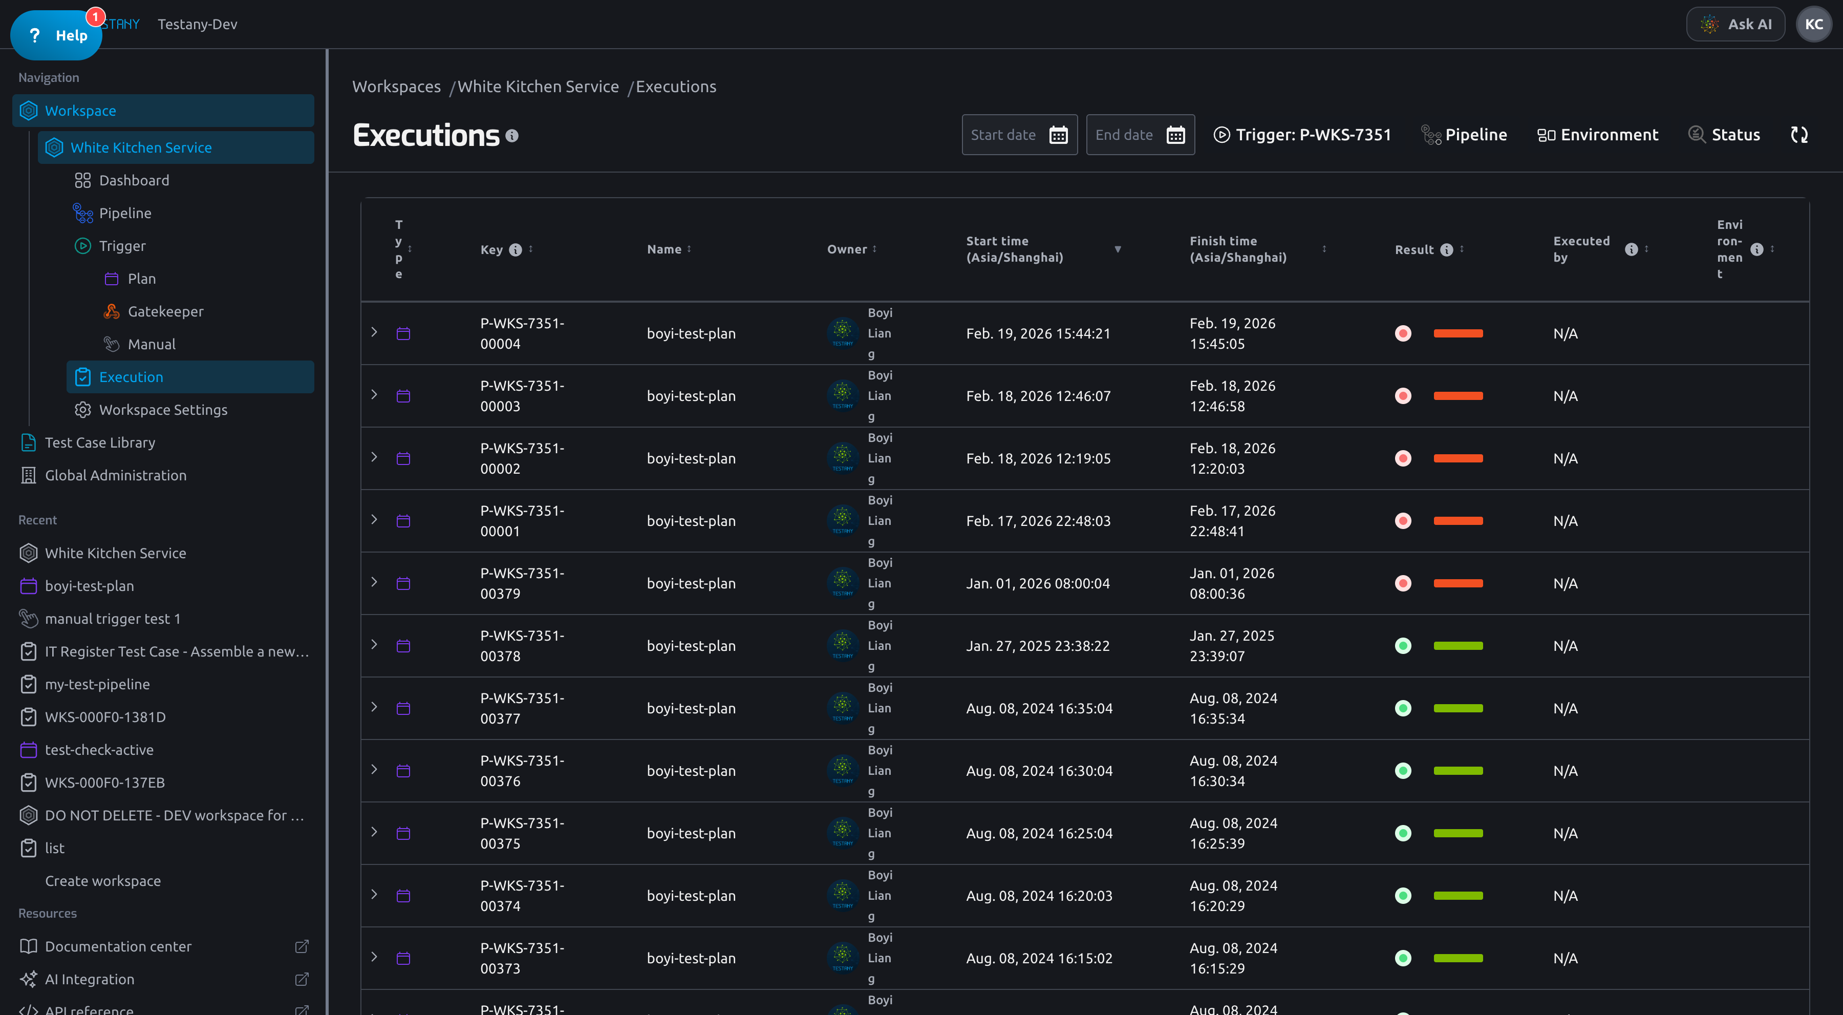Sort by Owner column
The image size is (1843, 1015).
coord(874,249)
